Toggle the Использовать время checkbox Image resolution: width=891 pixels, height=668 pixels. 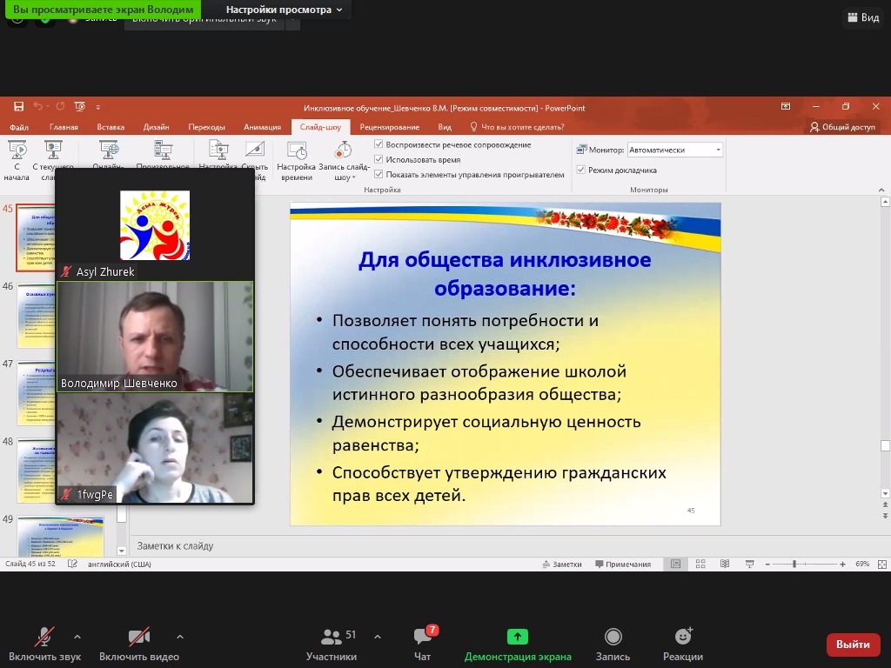coord(379,159)
